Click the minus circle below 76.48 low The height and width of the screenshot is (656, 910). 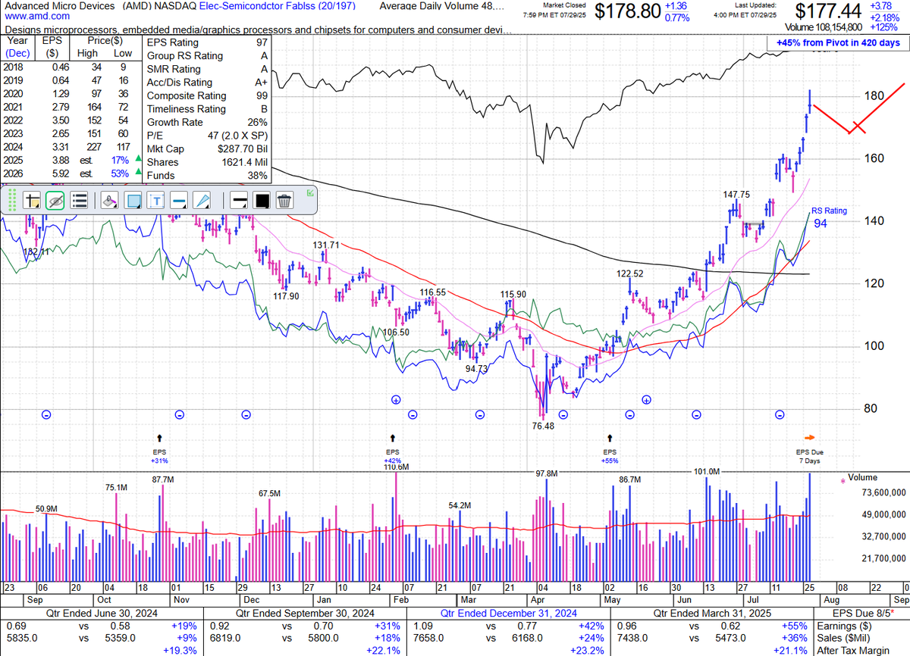coord(563,414)
